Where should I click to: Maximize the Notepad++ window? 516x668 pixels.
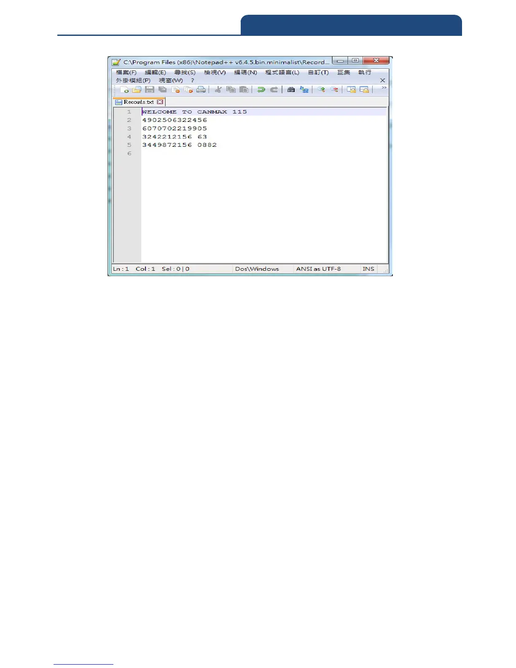(x=355, y=61)
